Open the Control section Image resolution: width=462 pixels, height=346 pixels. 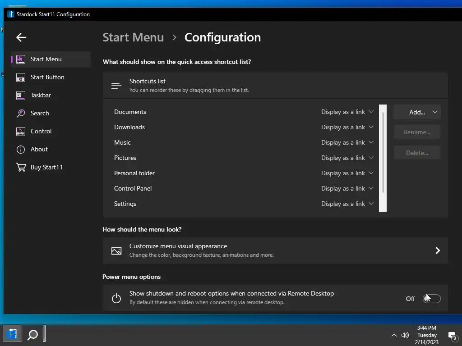[51, 131]
